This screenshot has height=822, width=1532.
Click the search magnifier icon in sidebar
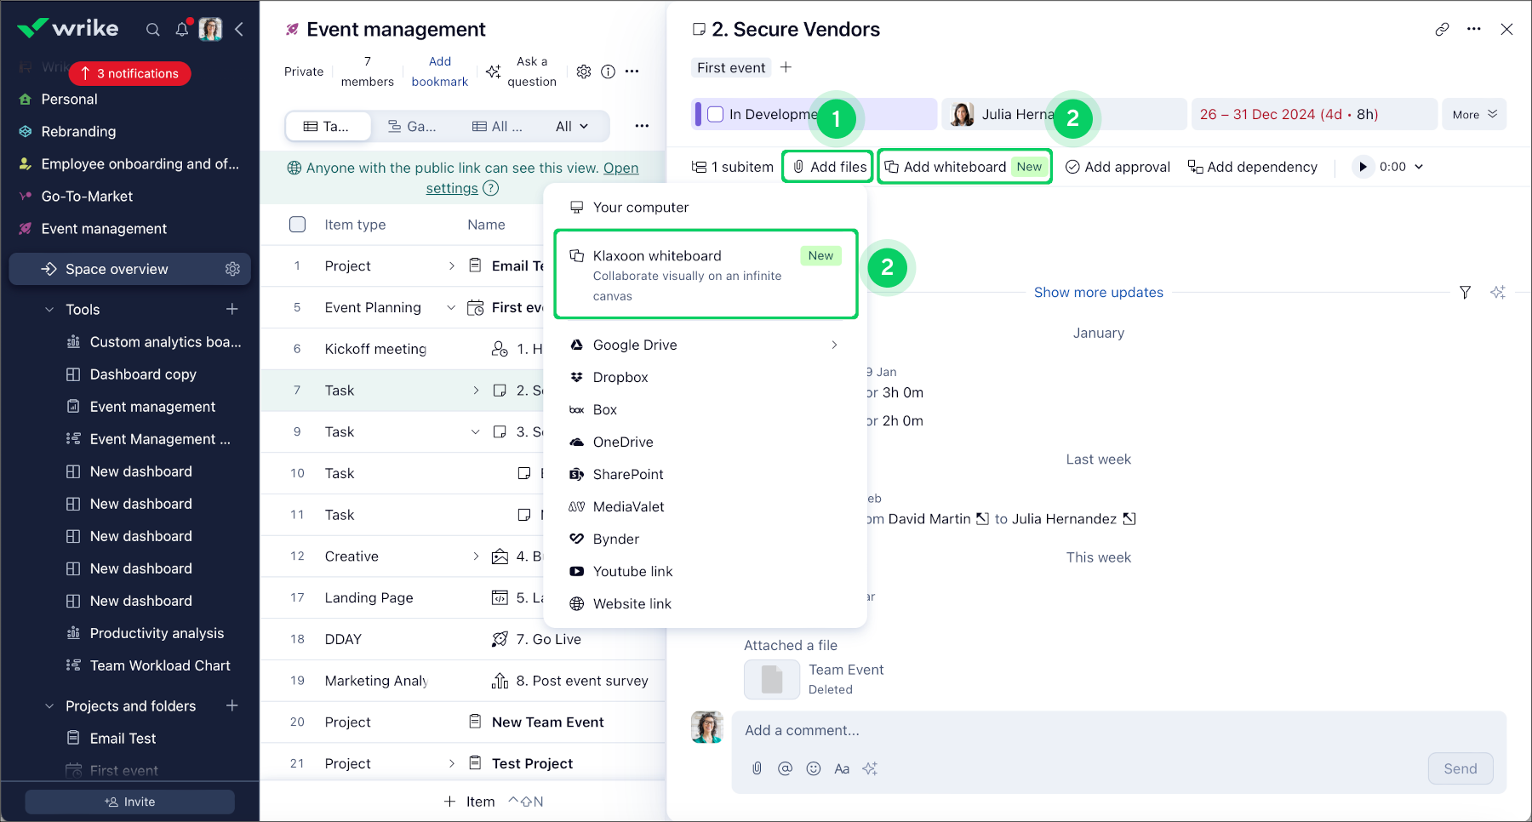[153, 30]
